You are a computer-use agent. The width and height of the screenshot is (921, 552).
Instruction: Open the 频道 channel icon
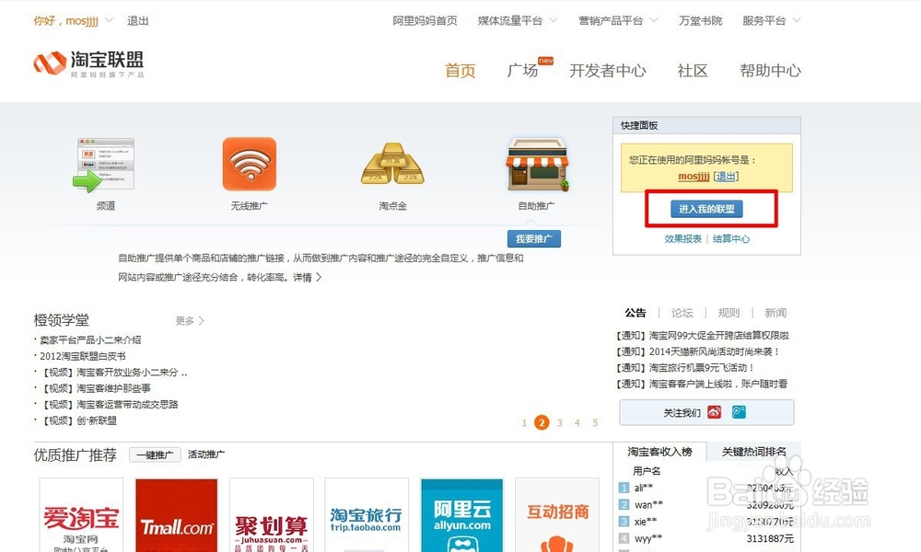(104, 166)
